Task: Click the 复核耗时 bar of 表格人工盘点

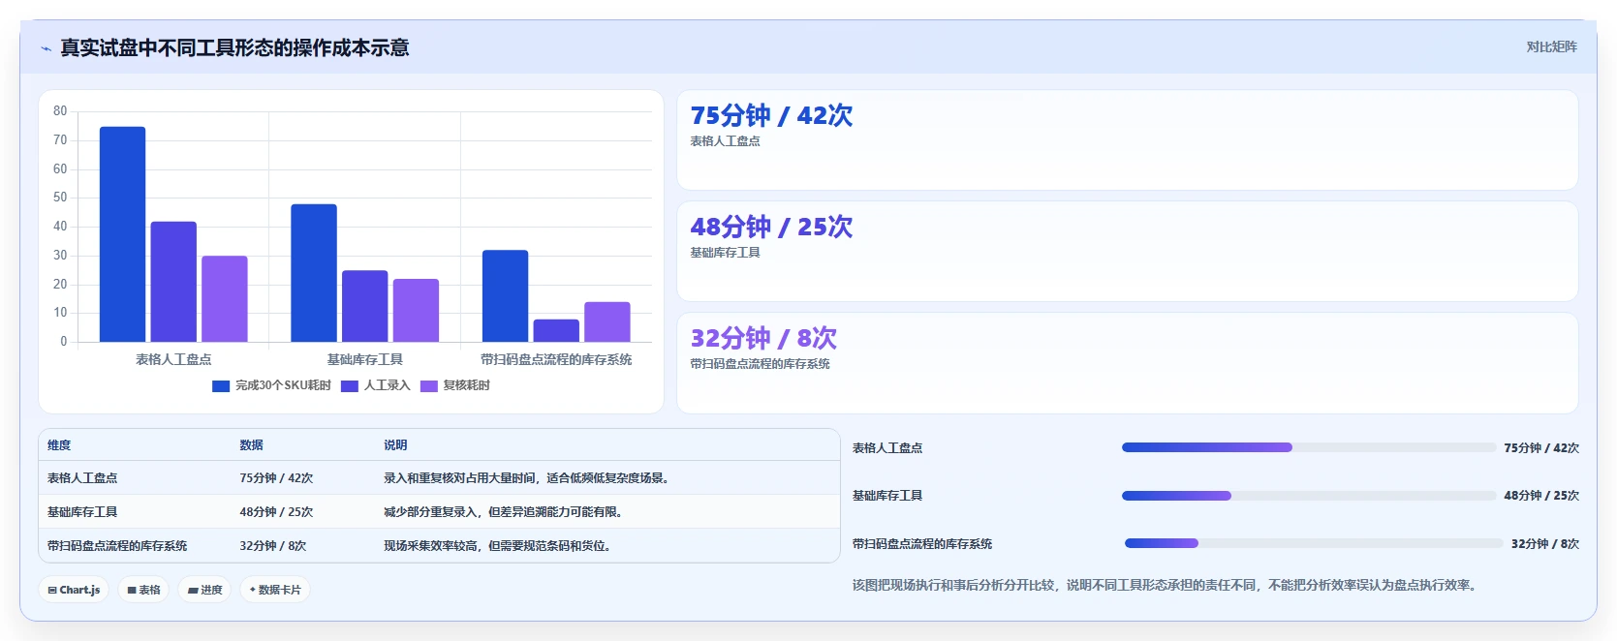Action: tap(225, 299)
